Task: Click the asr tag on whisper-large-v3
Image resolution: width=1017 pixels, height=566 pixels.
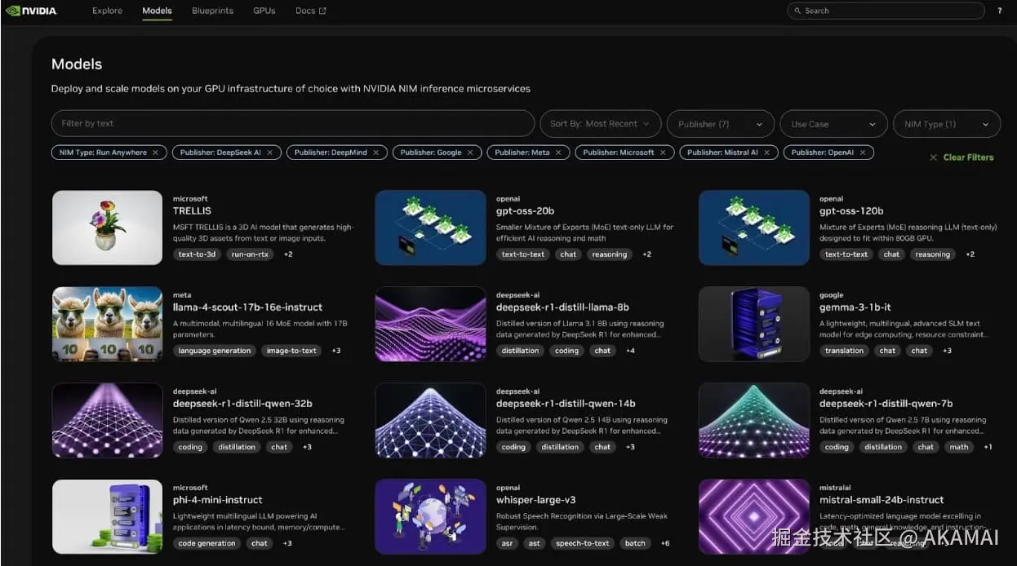Action: click(x=507, y=543)
